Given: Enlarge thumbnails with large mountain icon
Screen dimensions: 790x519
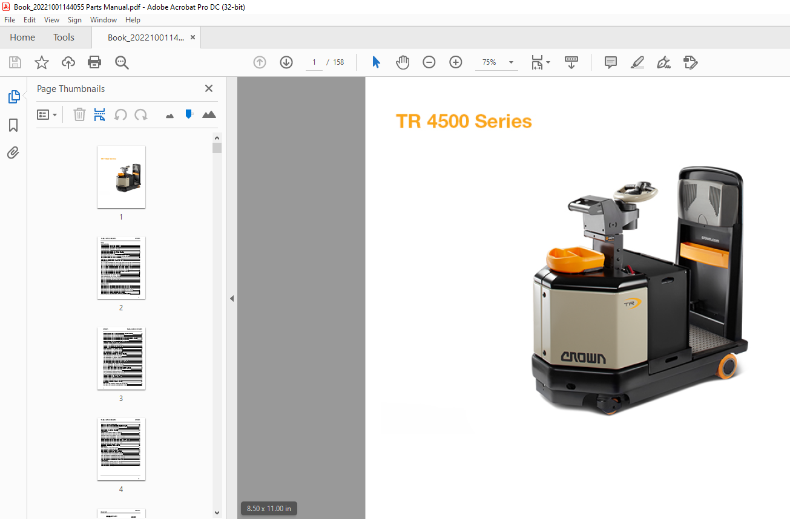Looking at the screenshot, I should click(x=209, y=114).
